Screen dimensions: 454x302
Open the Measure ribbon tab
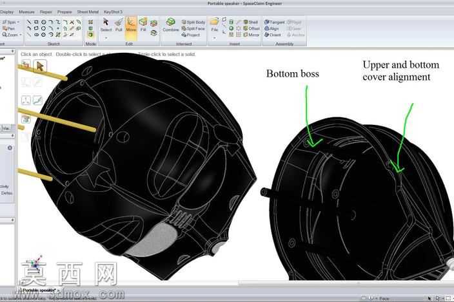click(x=26, y=12)
